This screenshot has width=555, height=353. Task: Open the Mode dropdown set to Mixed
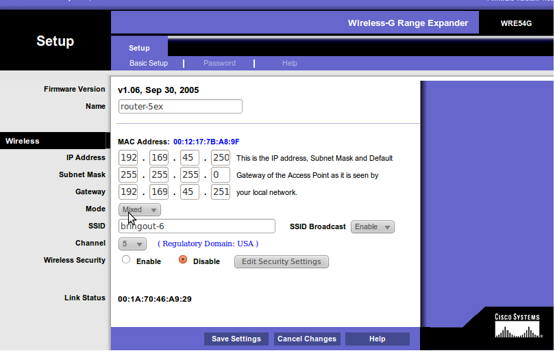tap(140, 210)
